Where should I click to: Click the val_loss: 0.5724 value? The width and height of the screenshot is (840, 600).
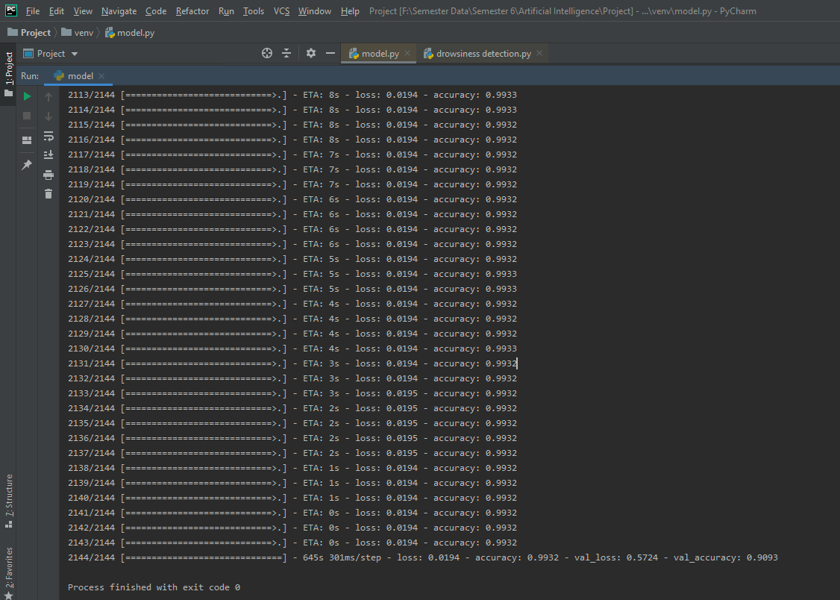pyautogui.click(x=616, y=557)
